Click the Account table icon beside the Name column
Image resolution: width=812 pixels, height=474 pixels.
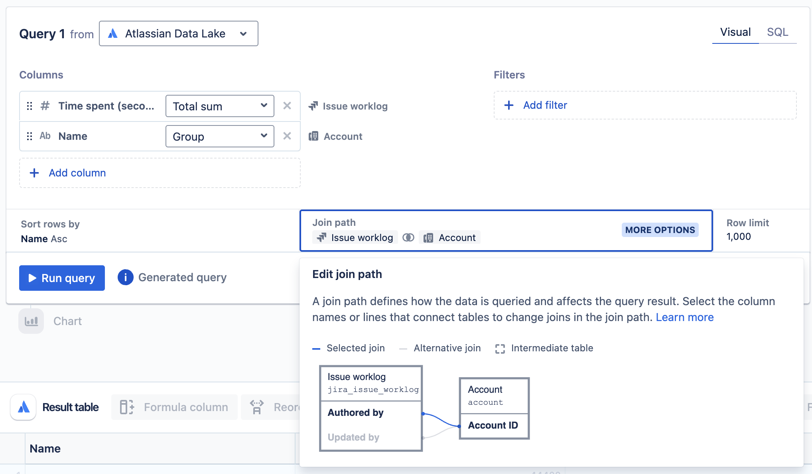click(x=314, y=136)
